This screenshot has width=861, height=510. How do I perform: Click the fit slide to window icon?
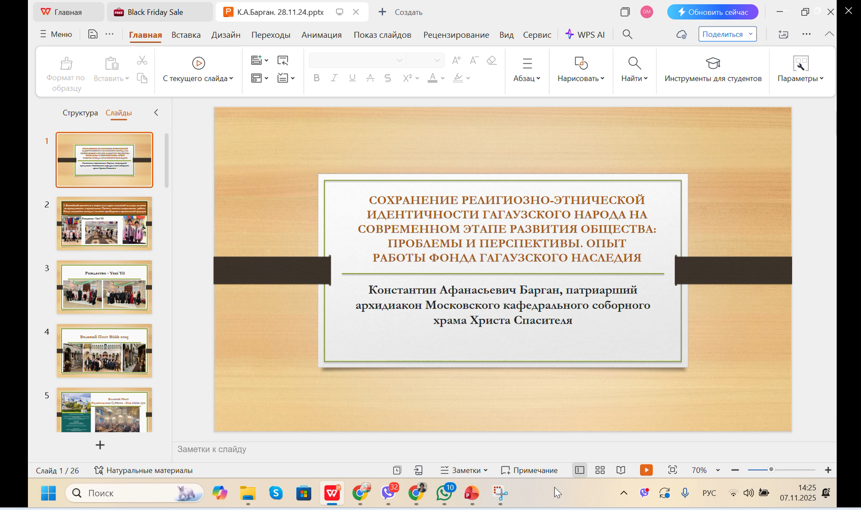[x=672, y=470]
